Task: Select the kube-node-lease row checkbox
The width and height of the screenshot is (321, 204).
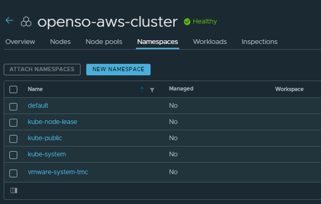Action: click(13, 122)
